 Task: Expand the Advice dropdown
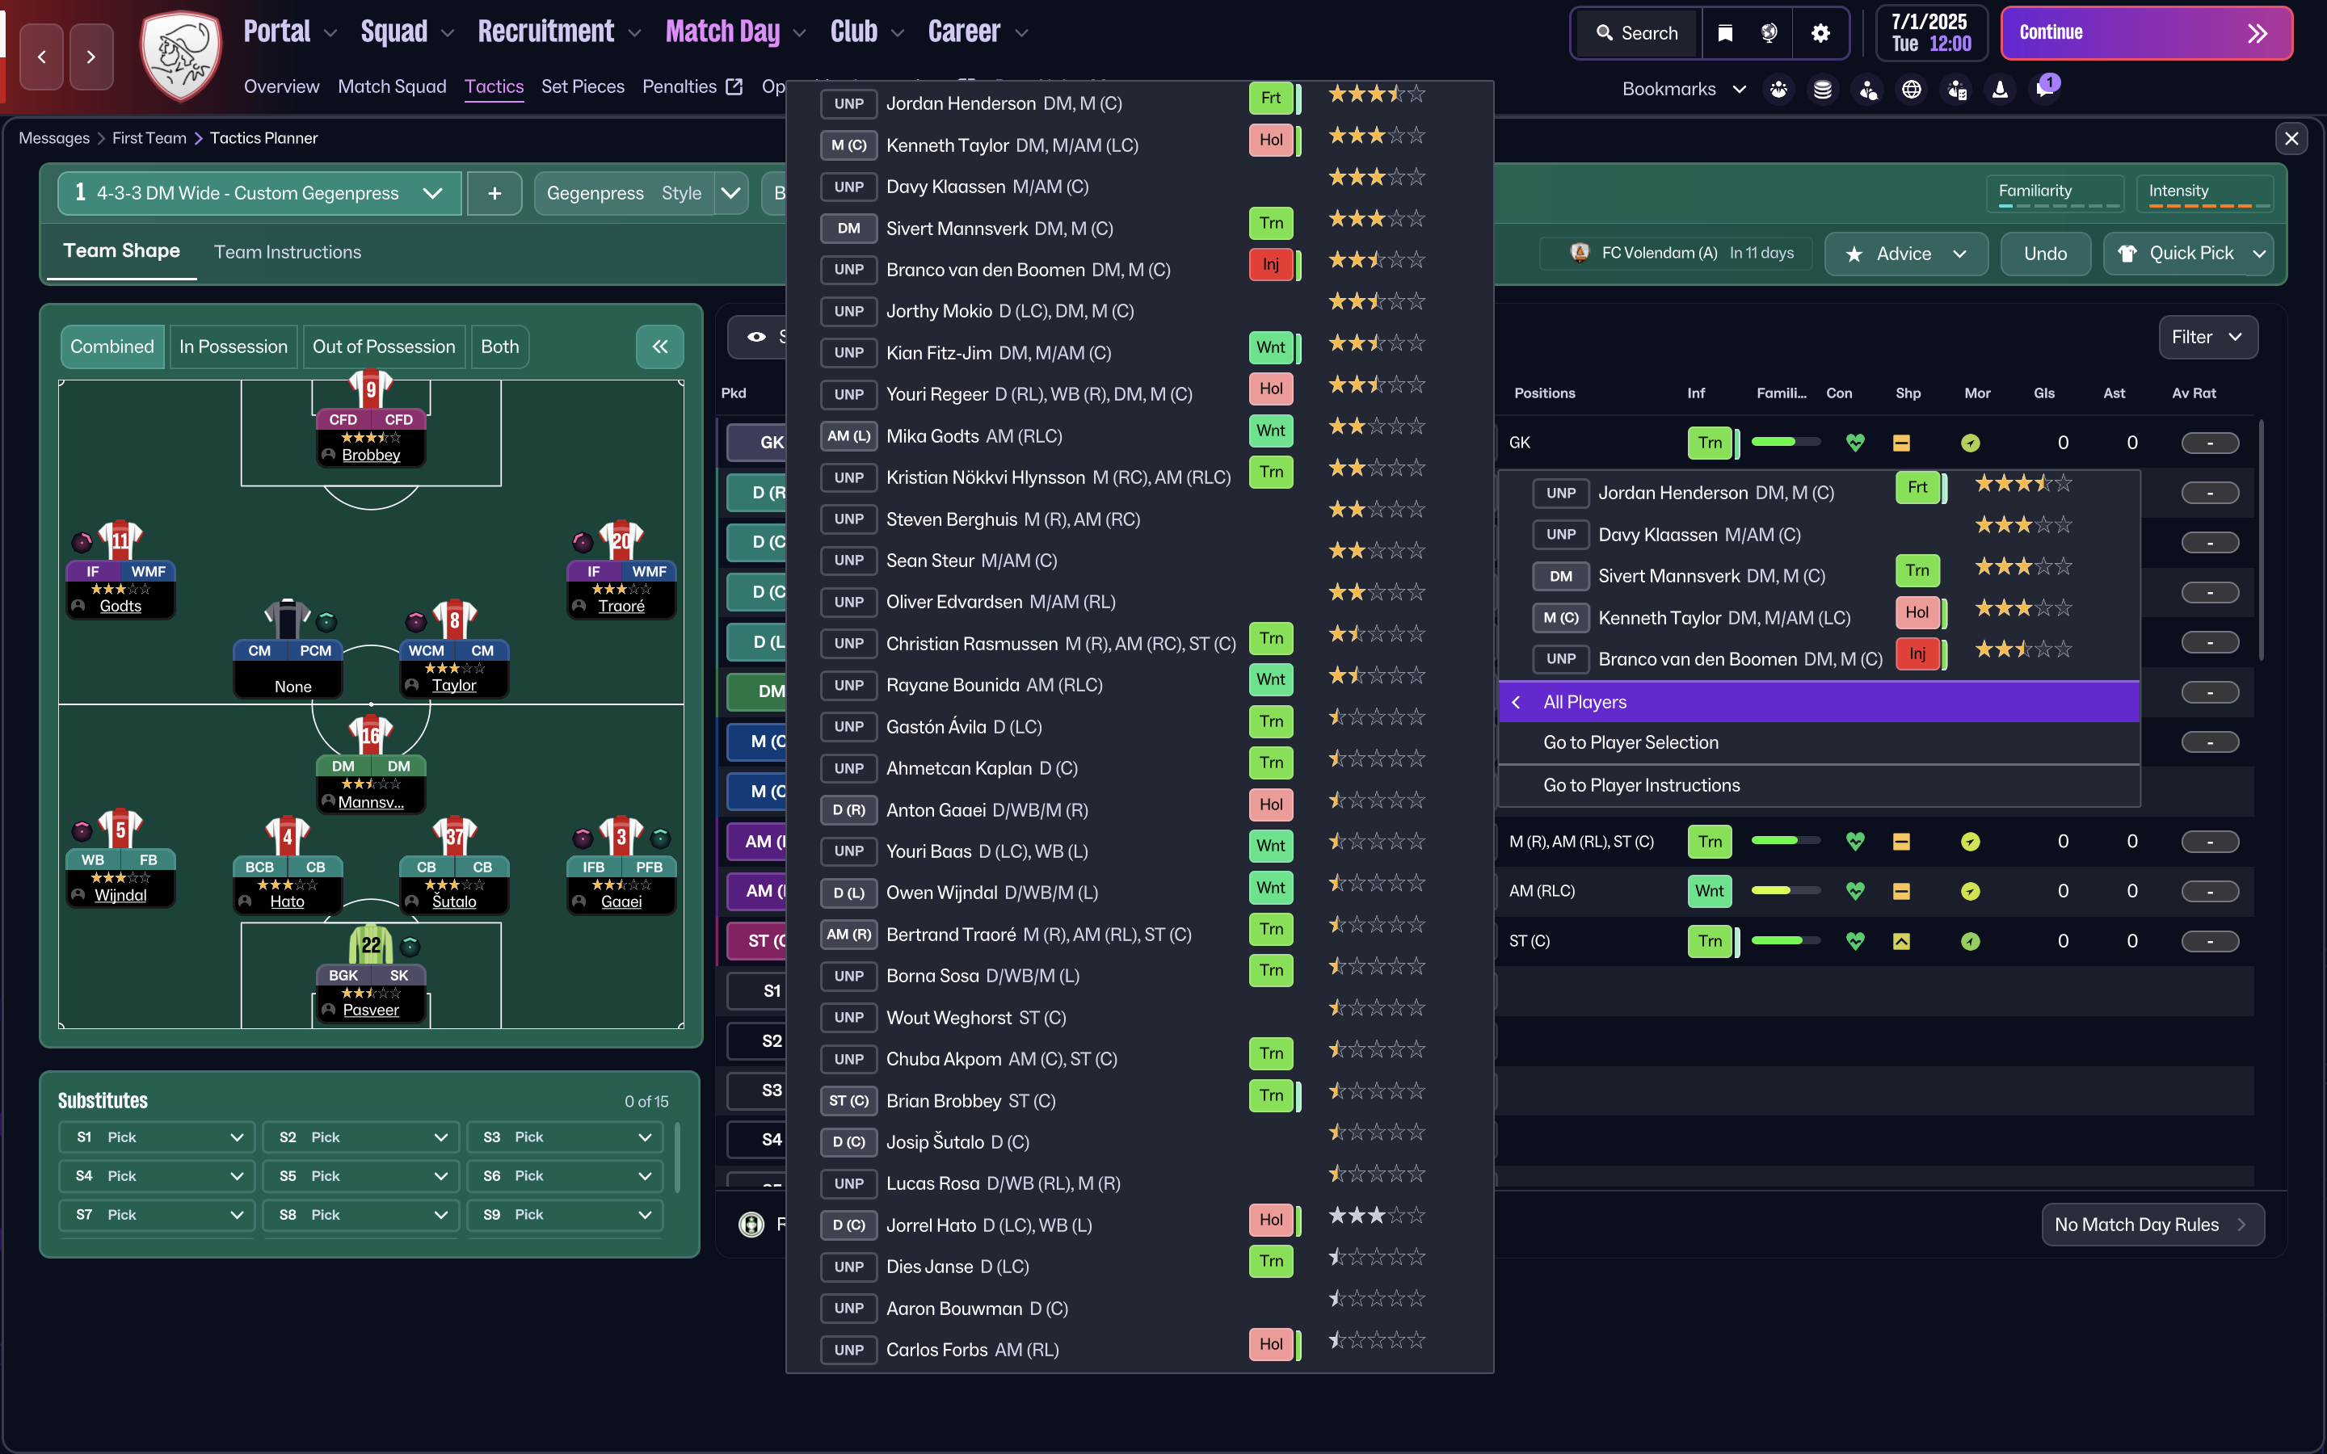pyautogui.click(x=1906, y=254)
